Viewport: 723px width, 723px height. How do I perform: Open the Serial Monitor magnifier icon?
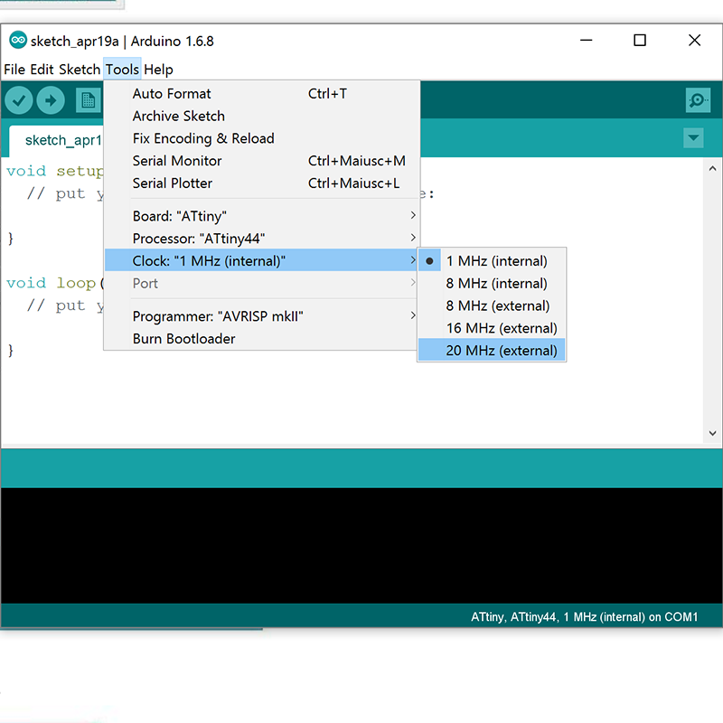pos(698,100)
